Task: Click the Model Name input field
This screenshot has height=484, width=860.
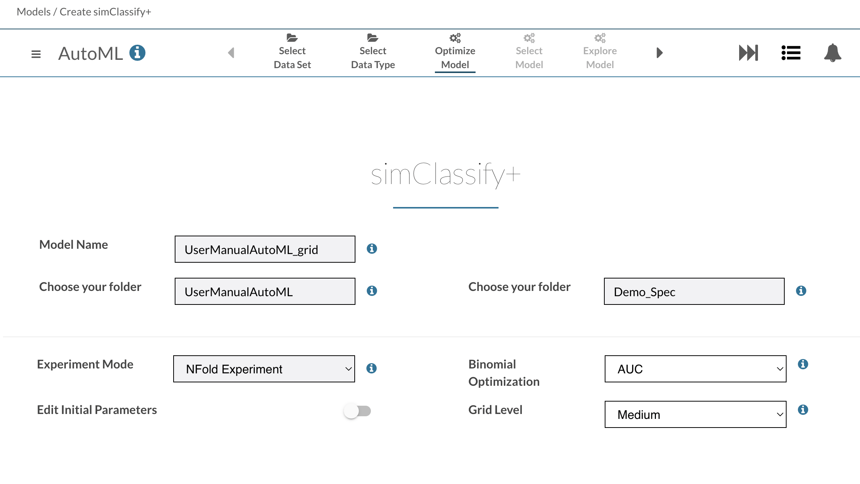Action: (265, 249)
